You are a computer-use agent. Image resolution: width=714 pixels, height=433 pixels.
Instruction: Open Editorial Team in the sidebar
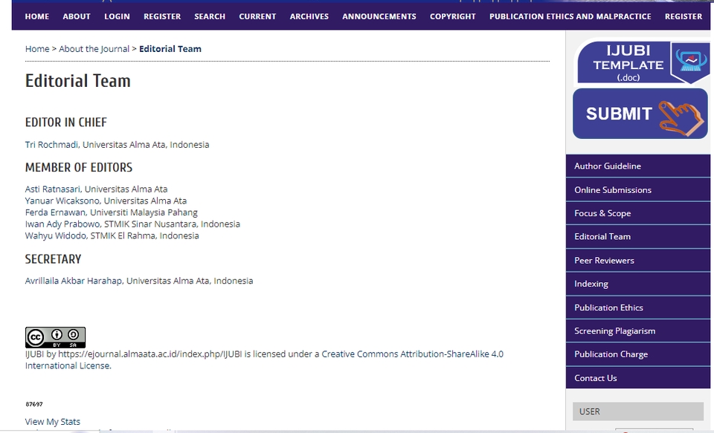pos(638,236)
